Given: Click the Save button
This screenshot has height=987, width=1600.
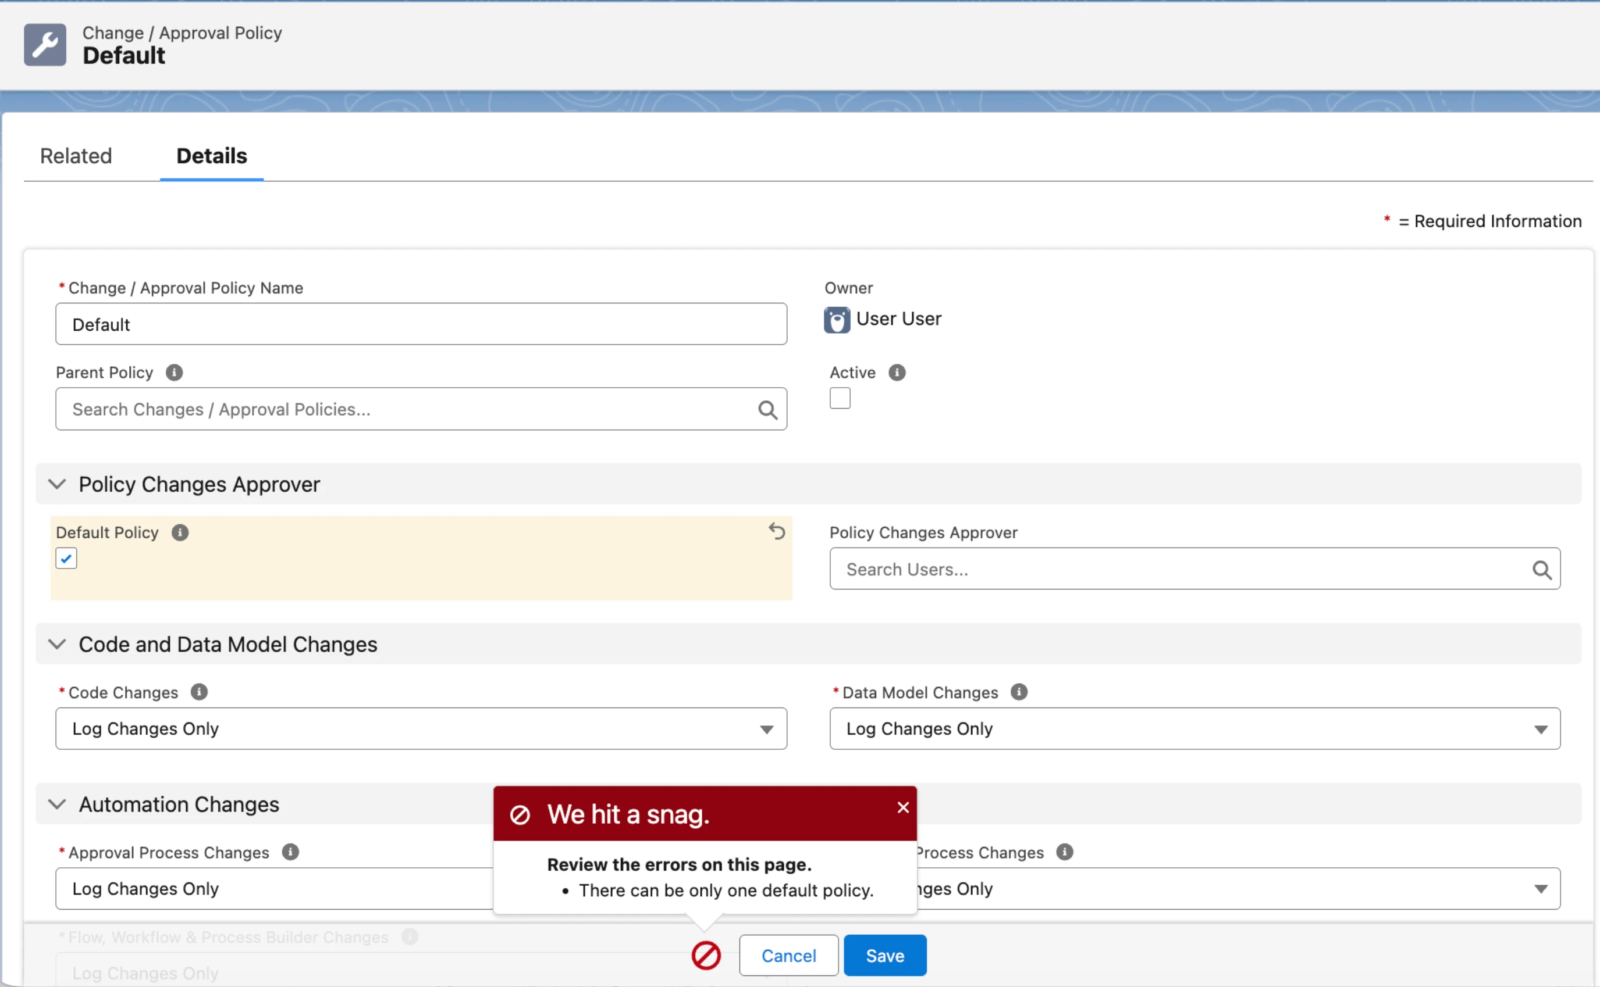Looking at the screenshot, I should point(886,956).
